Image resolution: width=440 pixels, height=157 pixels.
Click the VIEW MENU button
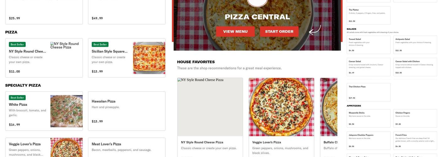pos(235,31)
